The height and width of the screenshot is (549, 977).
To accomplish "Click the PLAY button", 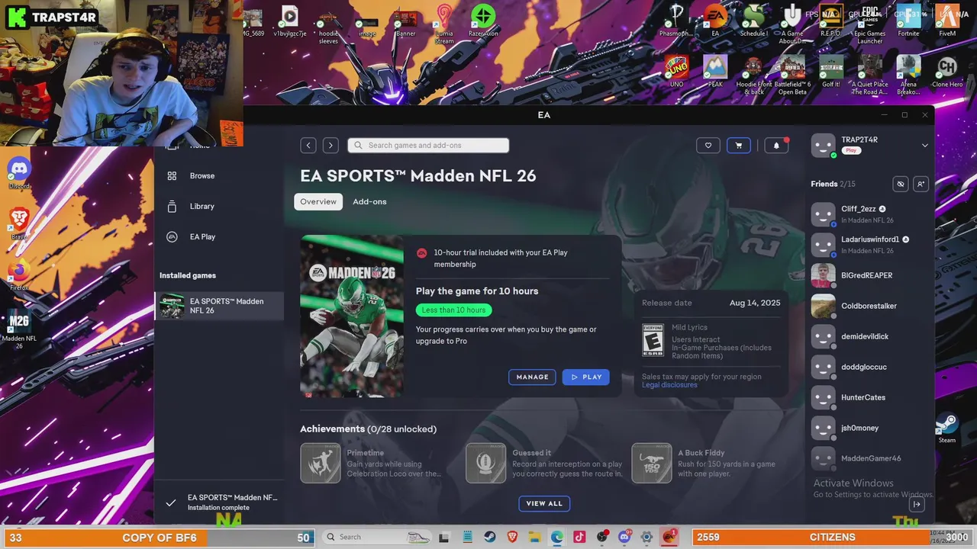I will point(585,377).
